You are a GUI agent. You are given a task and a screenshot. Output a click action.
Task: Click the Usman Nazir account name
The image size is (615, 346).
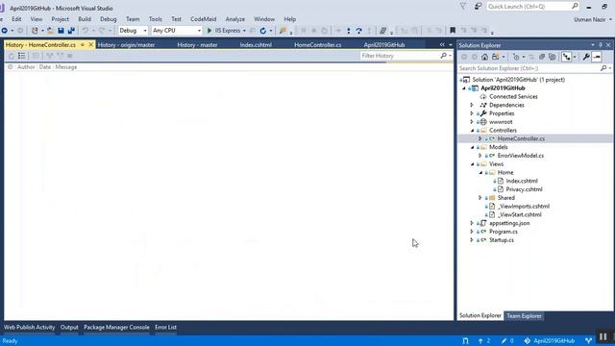point(590,19)
